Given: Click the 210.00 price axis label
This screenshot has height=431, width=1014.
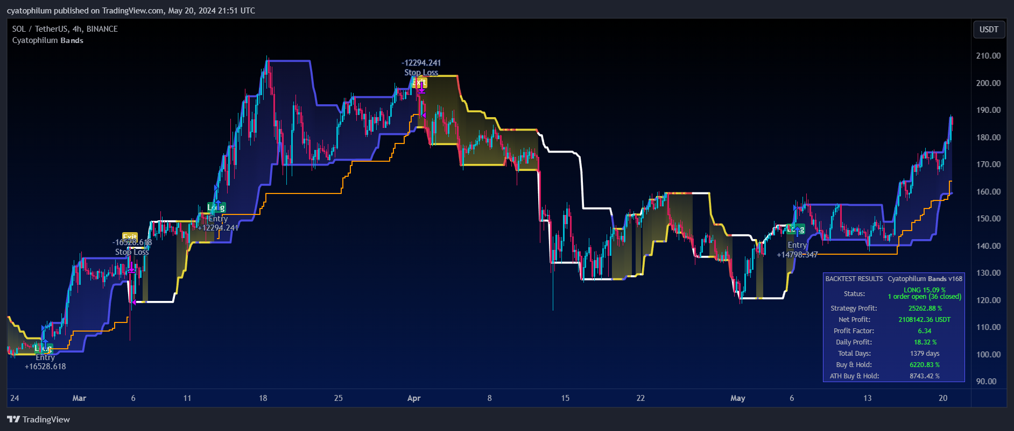Looking at the screenshot, I should click(988, 55).
